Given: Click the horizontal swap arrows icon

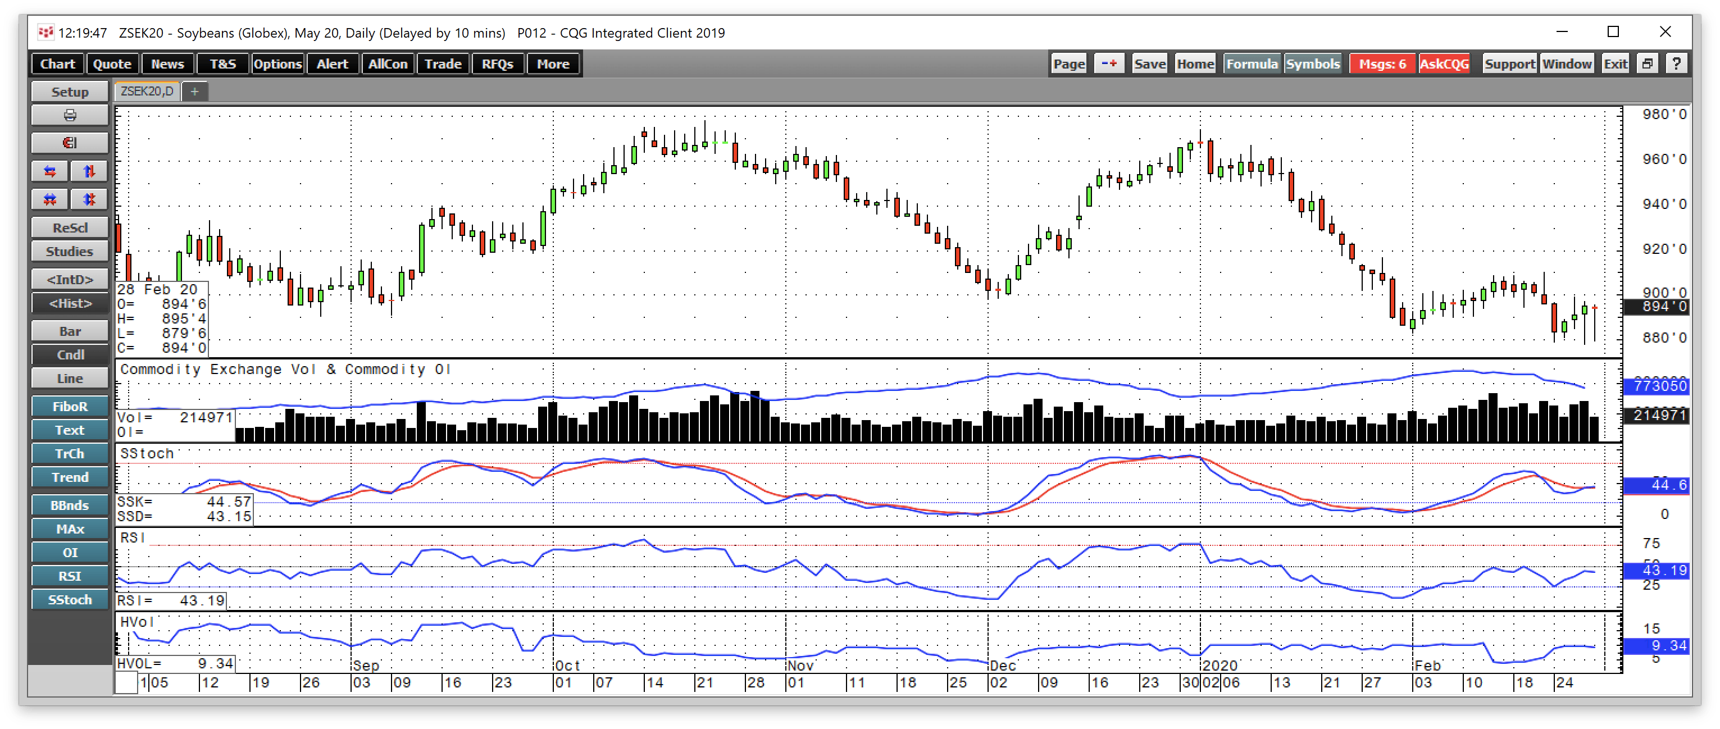Looking at the screenshot, I should click(50, 171).
